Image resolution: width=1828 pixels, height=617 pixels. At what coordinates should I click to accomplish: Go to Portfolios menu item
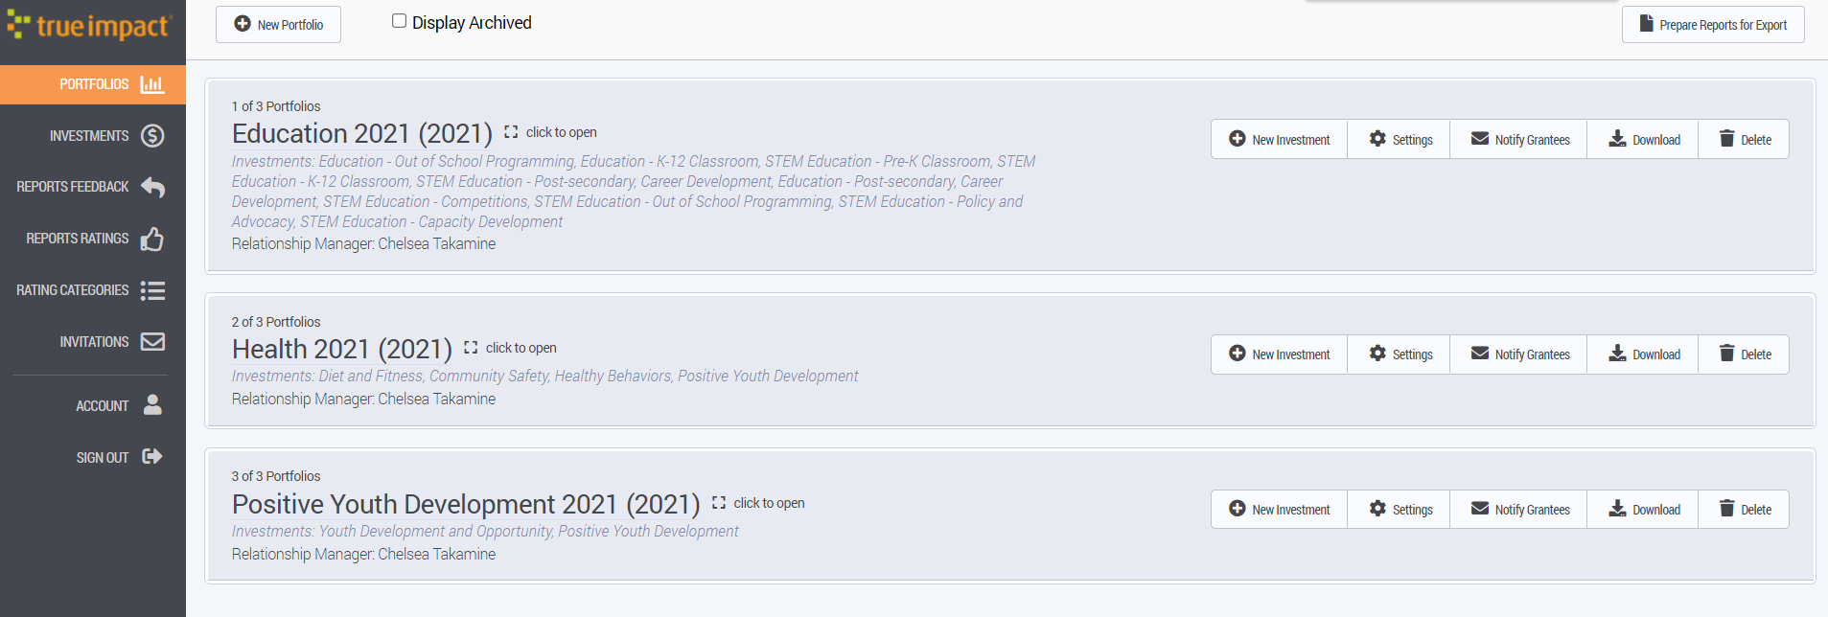(93, 84)
